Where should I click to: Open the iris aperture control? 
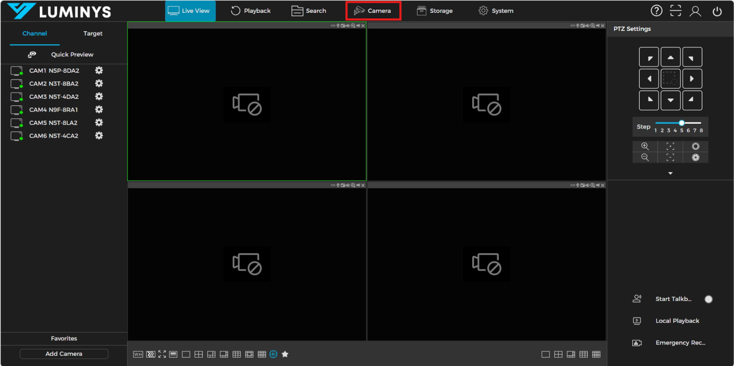click(x=696, y=146)
